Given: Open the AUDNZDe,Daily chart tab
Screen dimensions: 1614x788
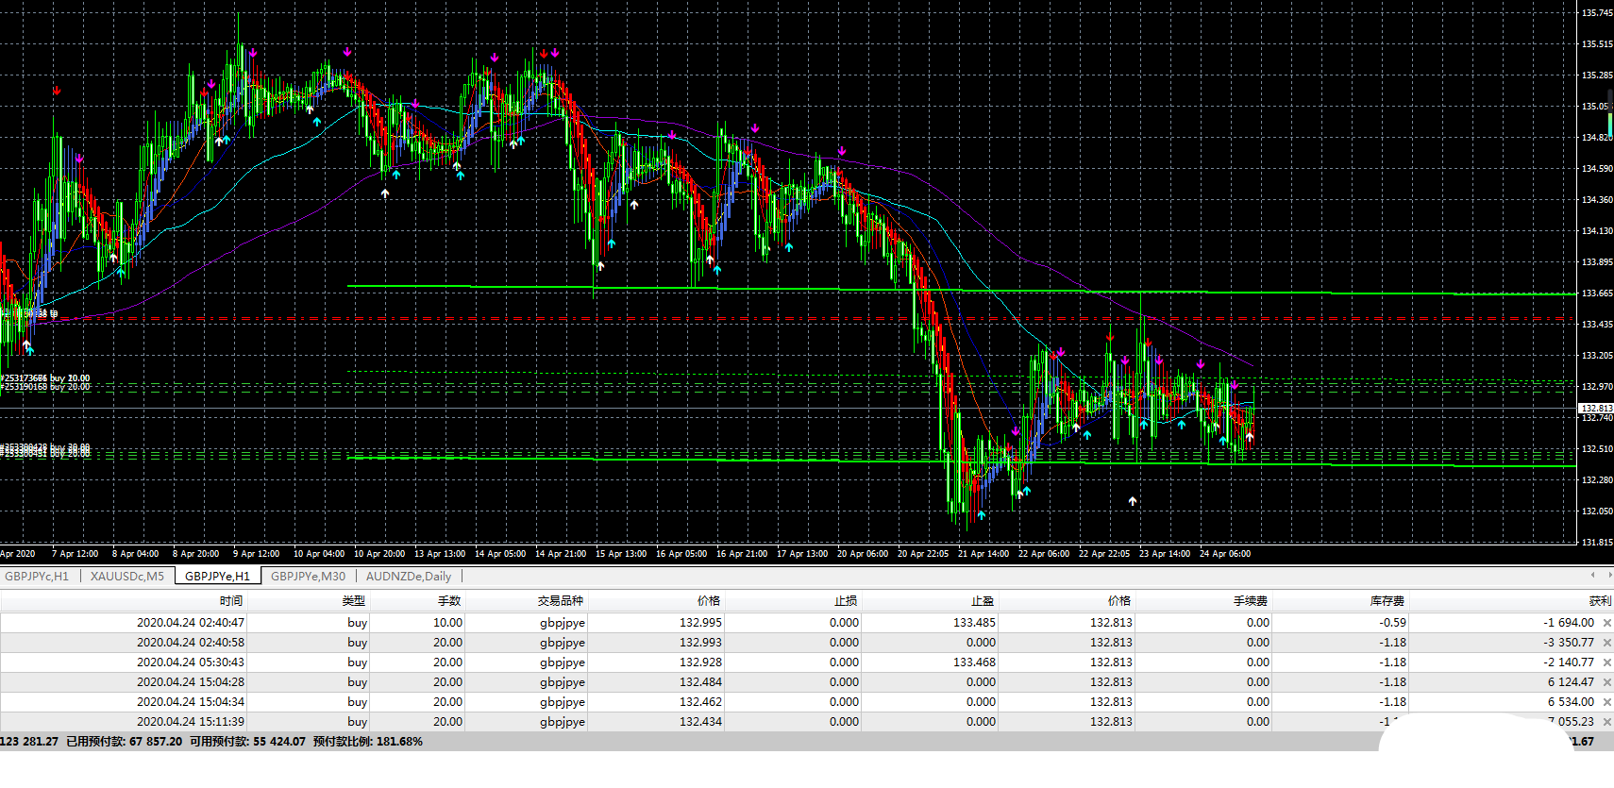Looking at the screenshot, I should coord(408,577).
